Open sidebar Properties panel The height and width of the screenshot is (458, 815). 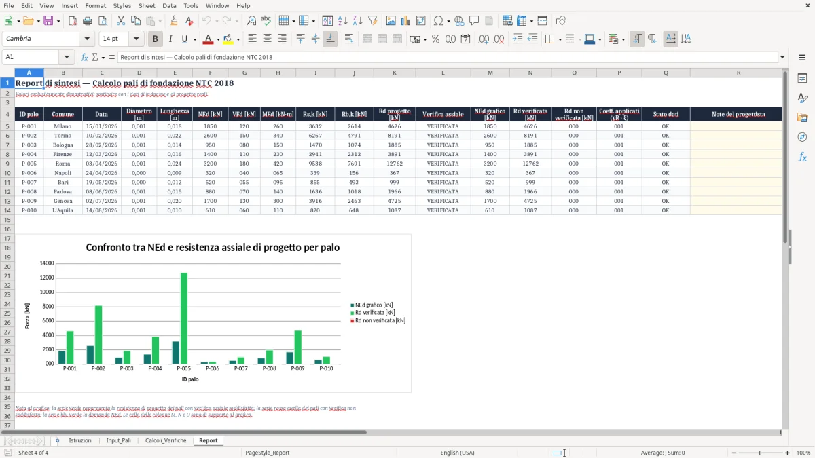coord(802,78)
